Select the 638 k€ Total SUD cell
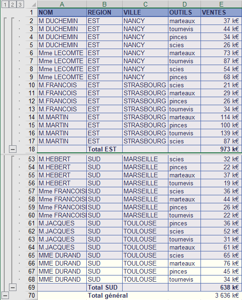The height and width of the screenshot is (300, 242). click(221, 287)
